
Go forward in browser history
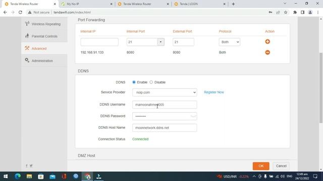pyautogui.click(x=13, y=12)
